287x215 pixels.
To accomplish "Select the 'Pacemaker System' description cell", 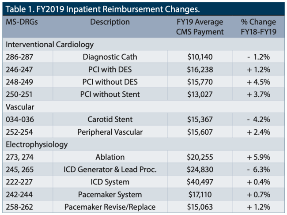I will [110, 195].
